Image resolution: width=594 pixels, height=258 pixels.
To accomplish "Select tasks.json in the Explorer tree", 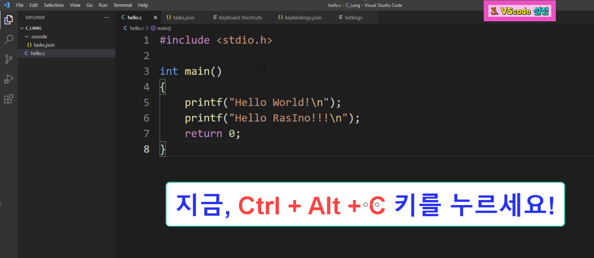I will pyautogui.click(x=66, y=45).
